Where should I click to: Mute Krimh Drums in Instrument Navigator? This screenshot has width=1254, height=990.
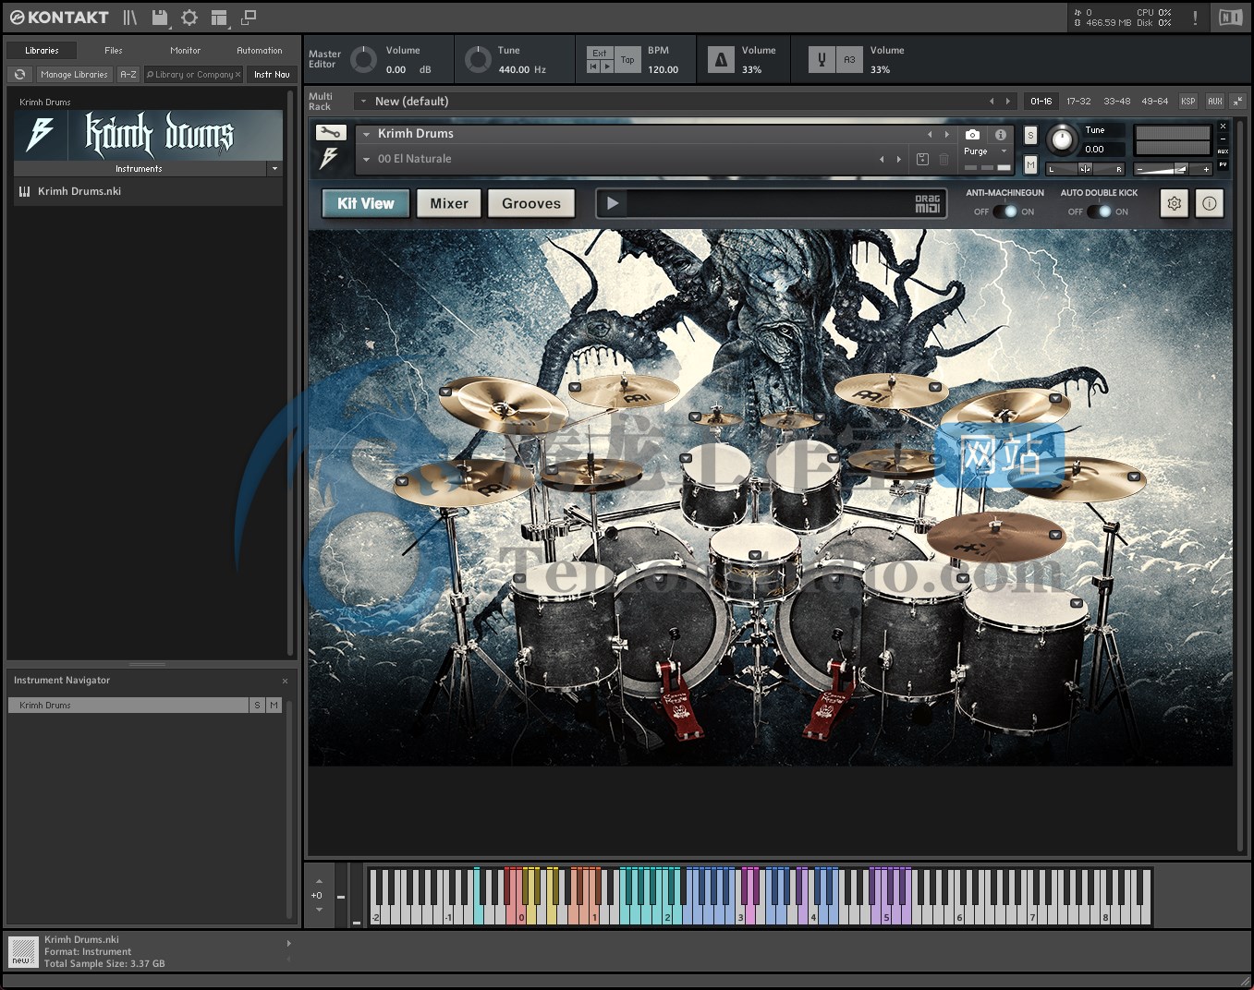(274, 706)
